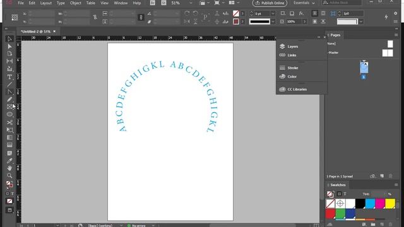This screenshot has height=227, width=404.
Task: Select the Gradient Swatch tool
Action: point(9,137)
